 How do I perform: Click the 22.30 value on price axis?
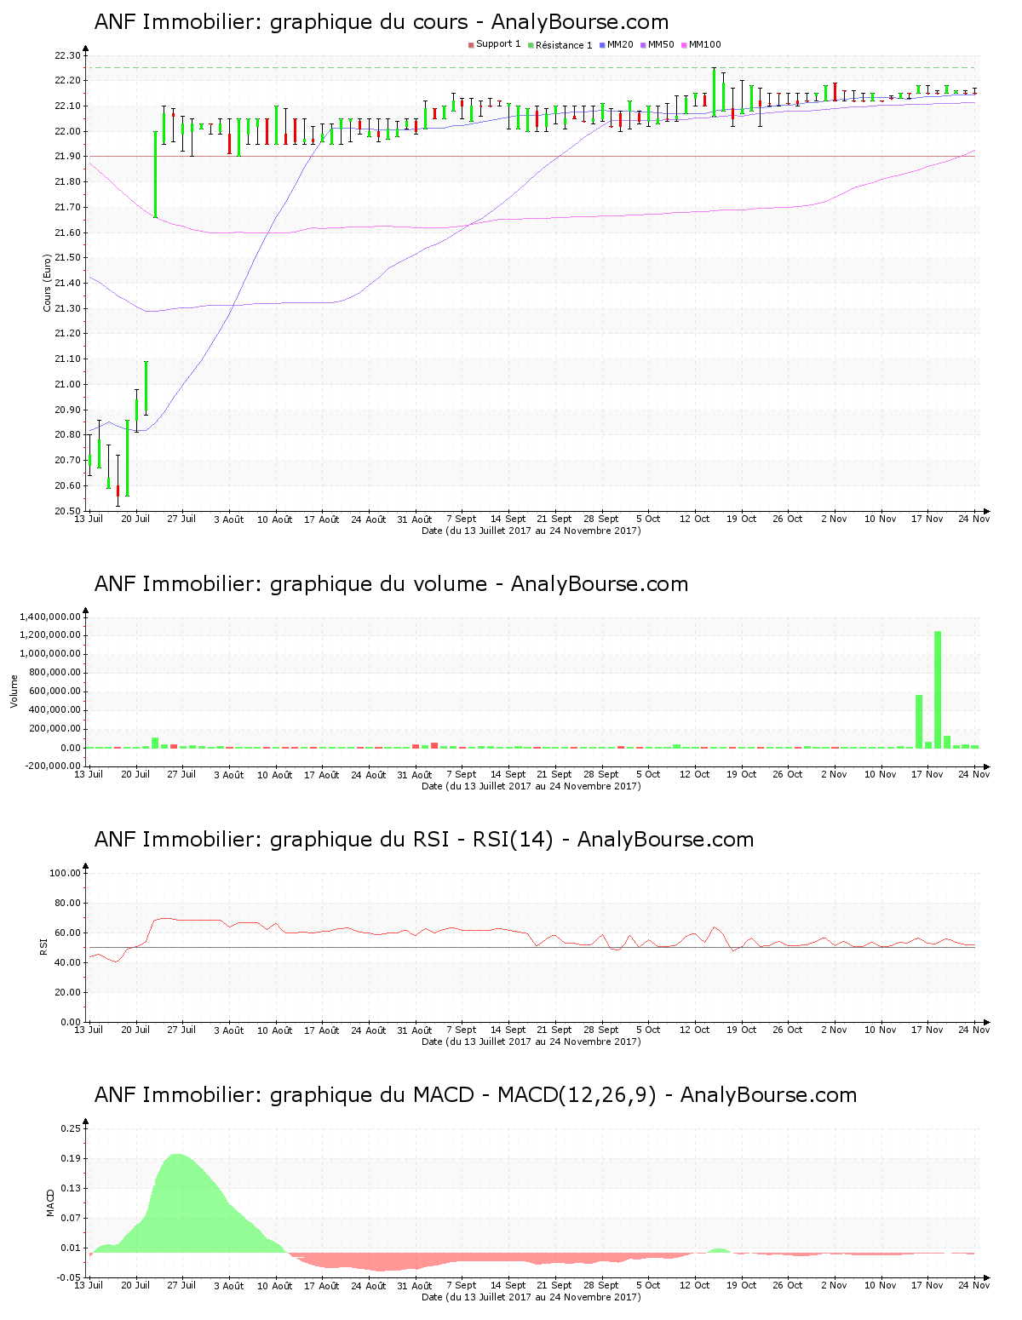66,55
